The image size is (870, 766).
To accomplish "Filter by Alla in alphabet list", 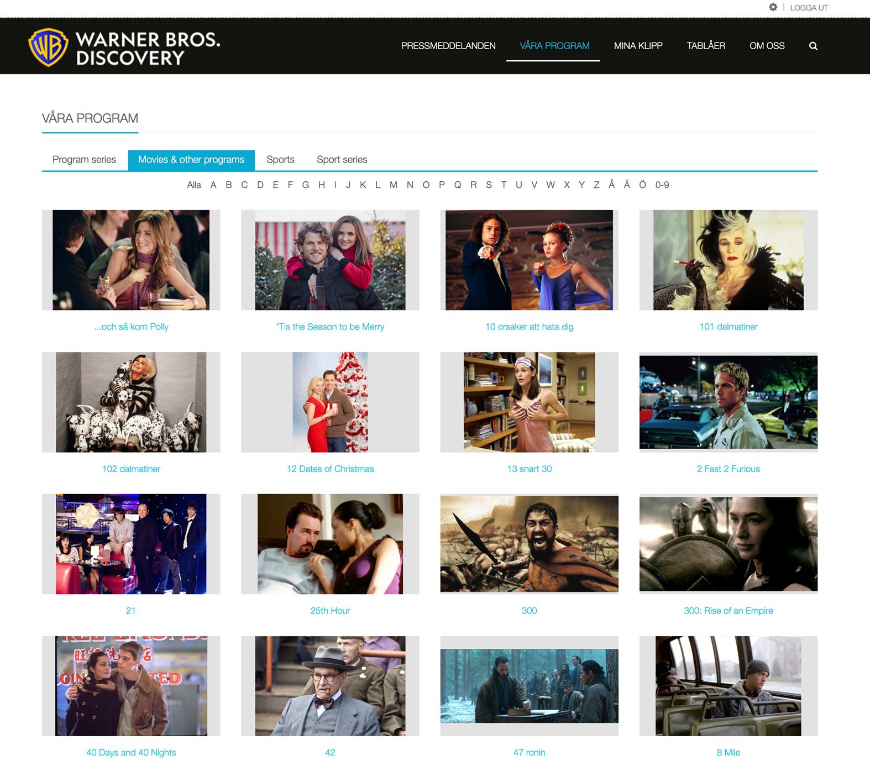I will (x=194, y=185).
